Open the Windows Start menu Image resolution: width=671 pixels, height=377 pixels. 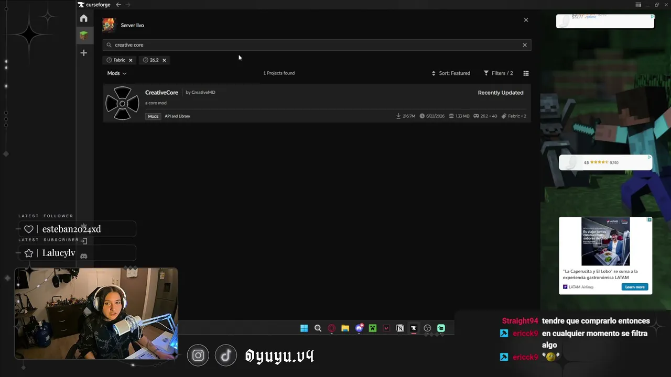pos(304,328)
